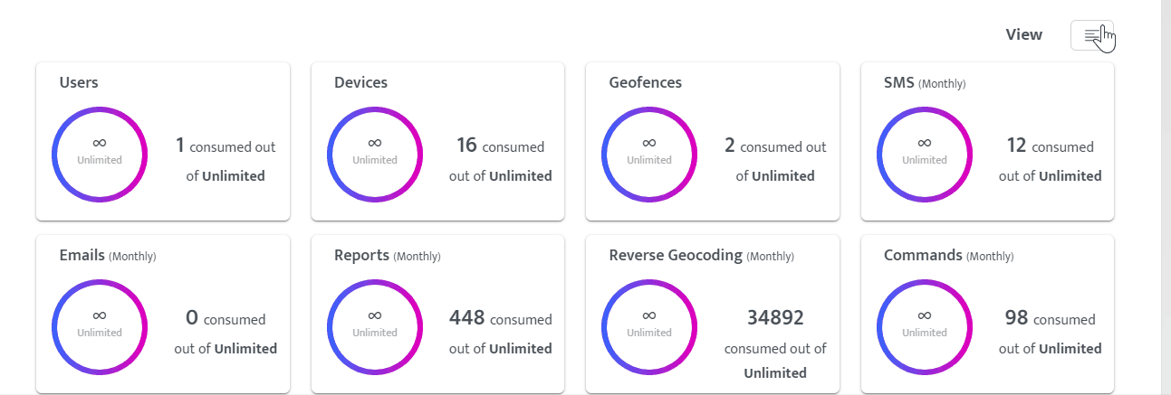Select the Users card title
The image size is (1171, 395).
click(x=79, y=83)
